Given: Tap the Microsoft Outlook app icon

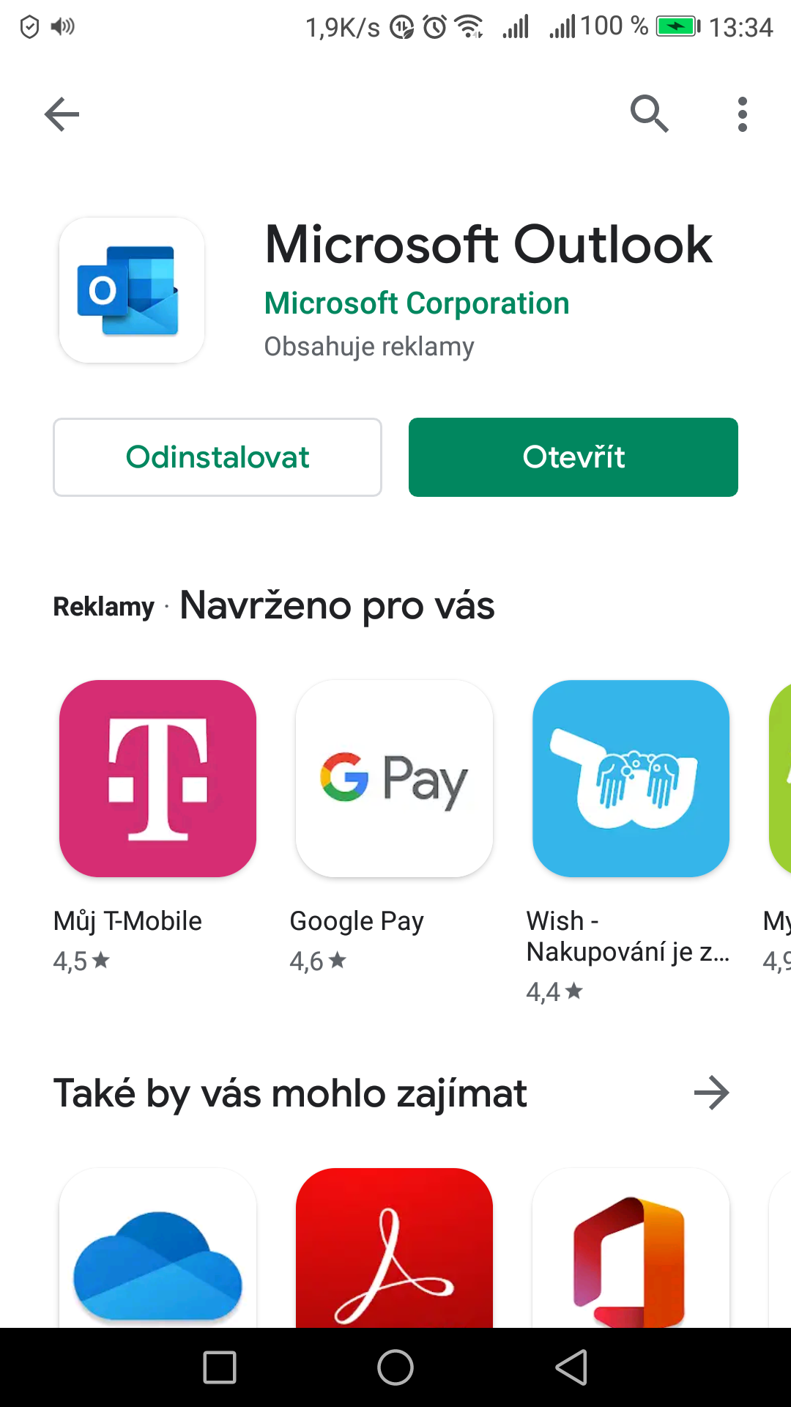Looking at the screenshot, I should click(132, 290).
